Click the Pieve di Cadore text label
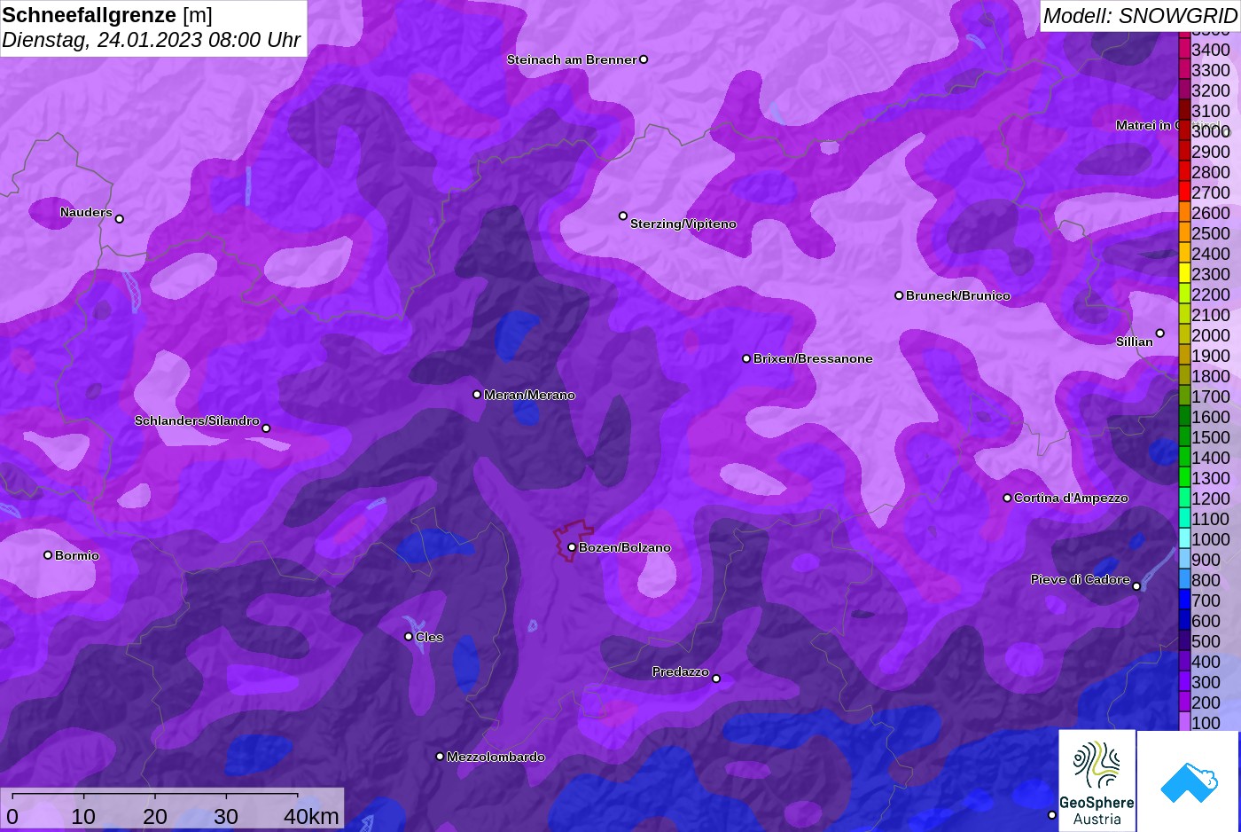This screenshot has width=1241, height=832. pyautogui.click(x=1081, y=579)
